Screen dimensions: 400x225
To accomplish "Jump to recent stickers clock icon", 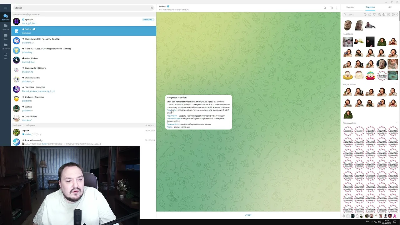I will [348, 216].
